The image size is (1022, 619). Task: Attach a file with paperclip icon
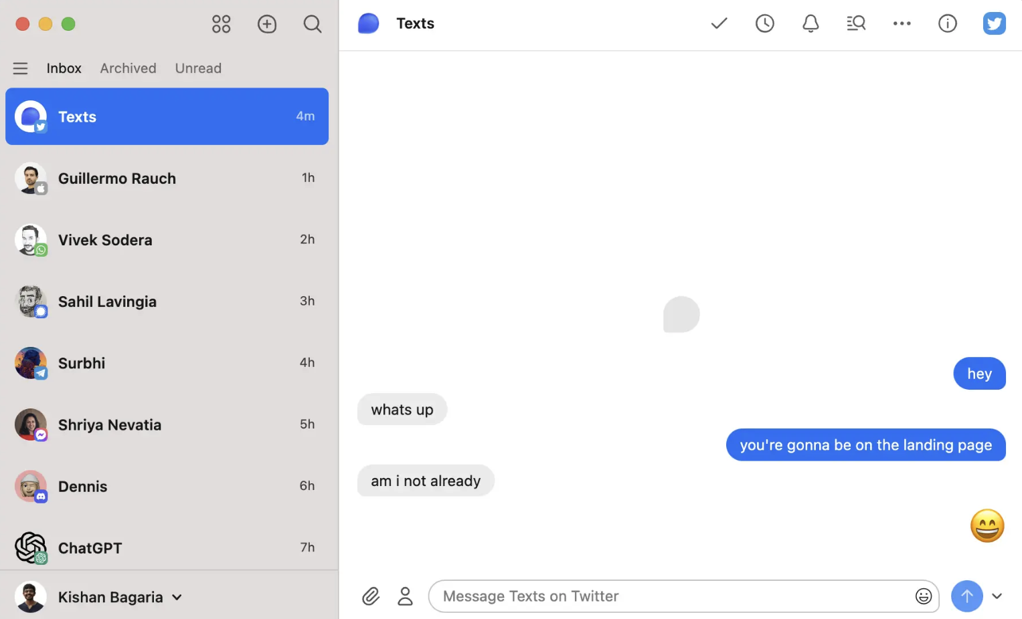tap(371, 596)
